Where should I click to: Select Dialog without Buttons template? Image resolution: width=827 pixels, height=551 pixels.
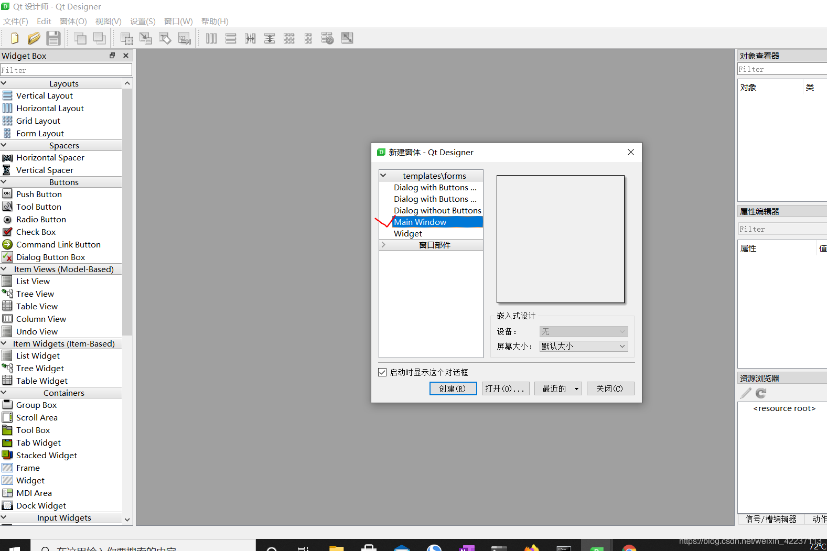point(437,211)
